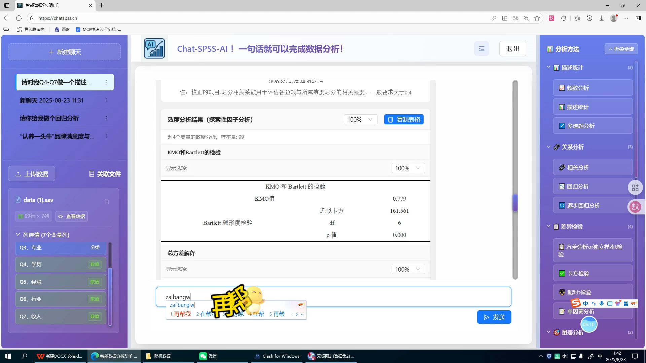
Task: Choose the 逐步回归分析 method
Action: (x=593, y=205)
